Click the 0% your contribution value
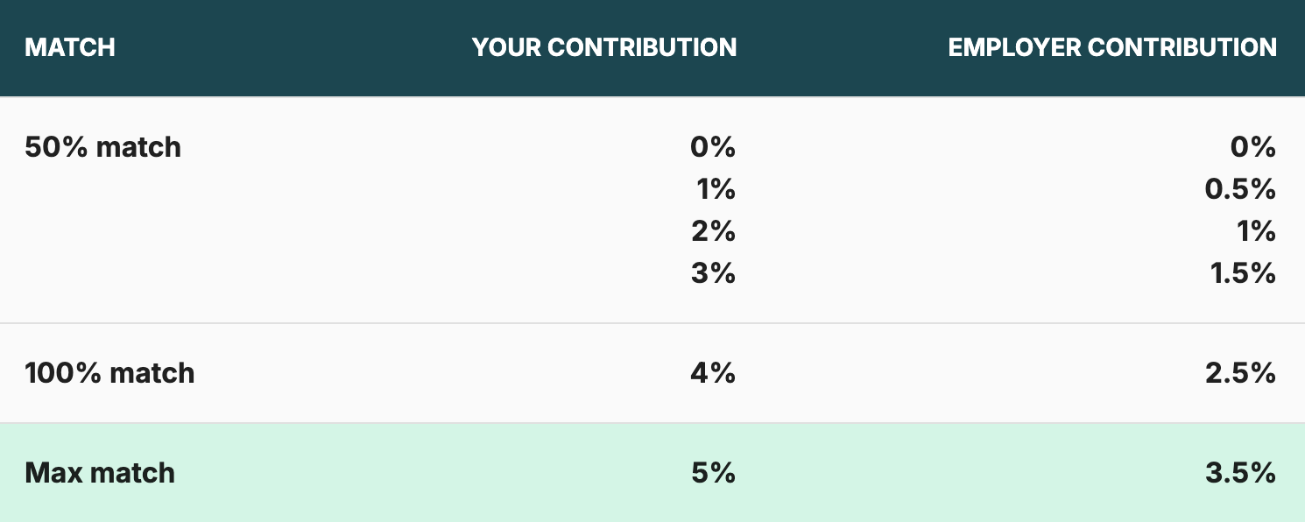Image resolution: width=1305 pixels, height=522 pixels. pos(713,146)
